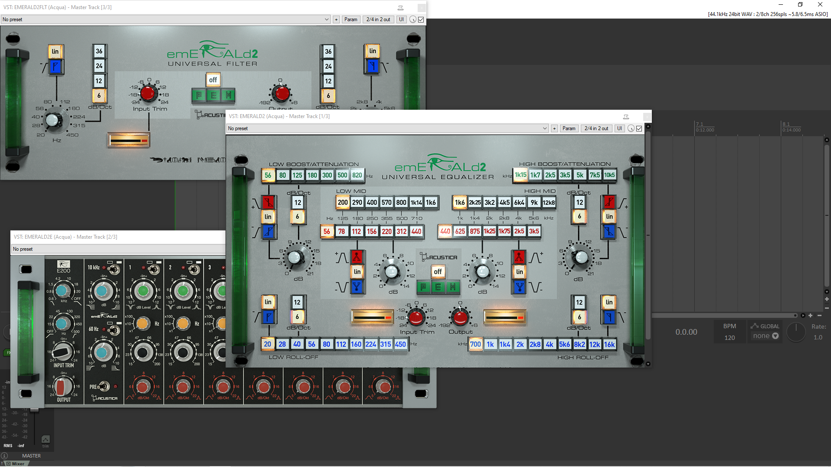831x467 pixels.
Task: Click the UI button in the plugin header
Action: (619, 128)
